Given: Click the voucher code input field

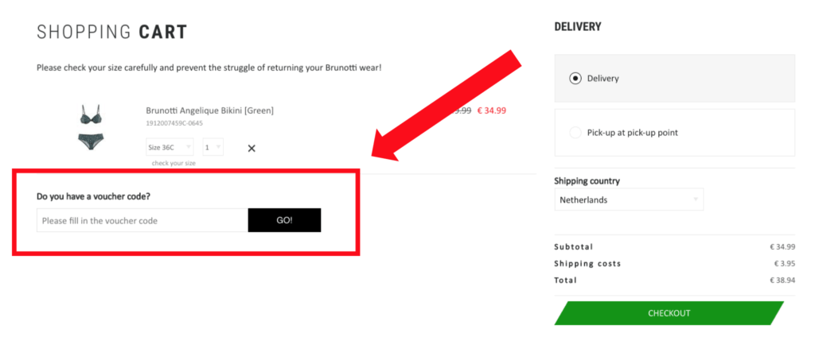Looking at the screenshot, I should click(x=142, y=221).
